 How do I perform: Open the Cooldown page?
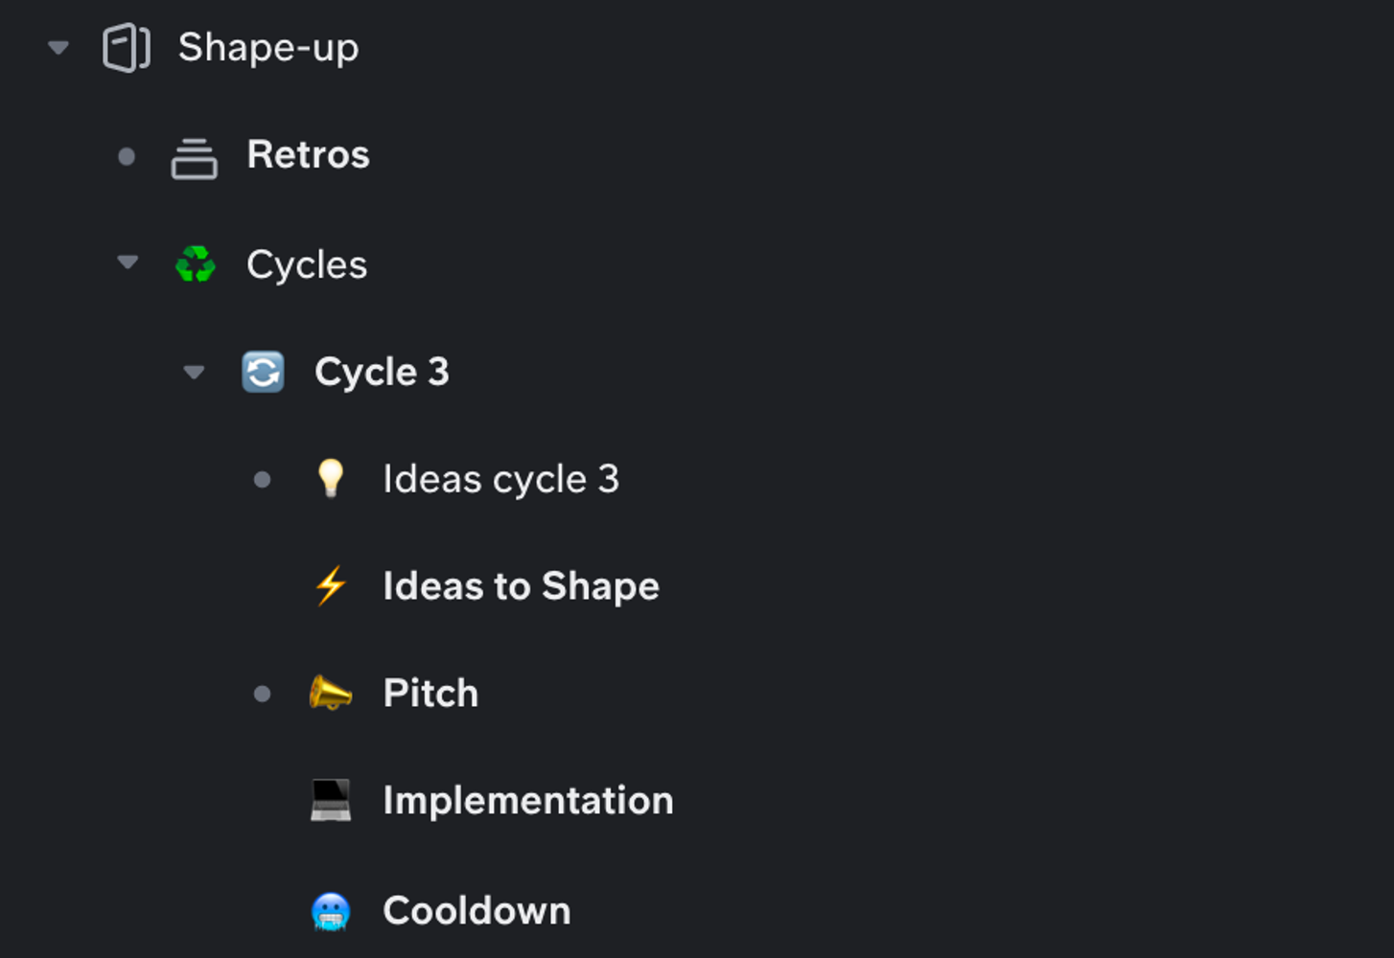pos(476,910)
